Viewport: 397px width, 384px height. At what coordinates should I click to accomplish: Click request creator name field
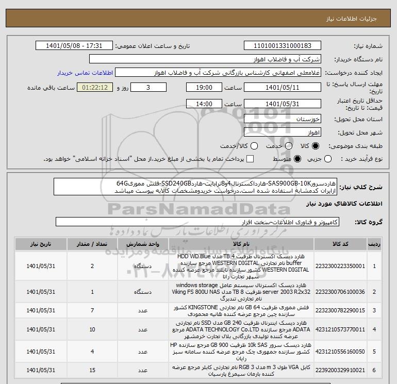tap(218, 72)
